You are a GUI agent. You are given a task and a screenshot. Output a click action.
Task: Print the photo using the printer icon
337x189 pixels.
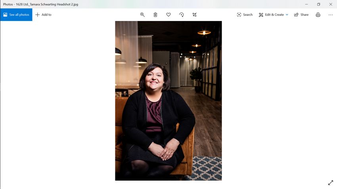318,15
